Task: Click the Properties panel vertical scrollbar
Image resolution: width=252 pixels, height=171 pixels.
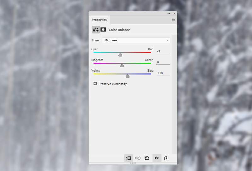Action: click(x=175, y=94)
